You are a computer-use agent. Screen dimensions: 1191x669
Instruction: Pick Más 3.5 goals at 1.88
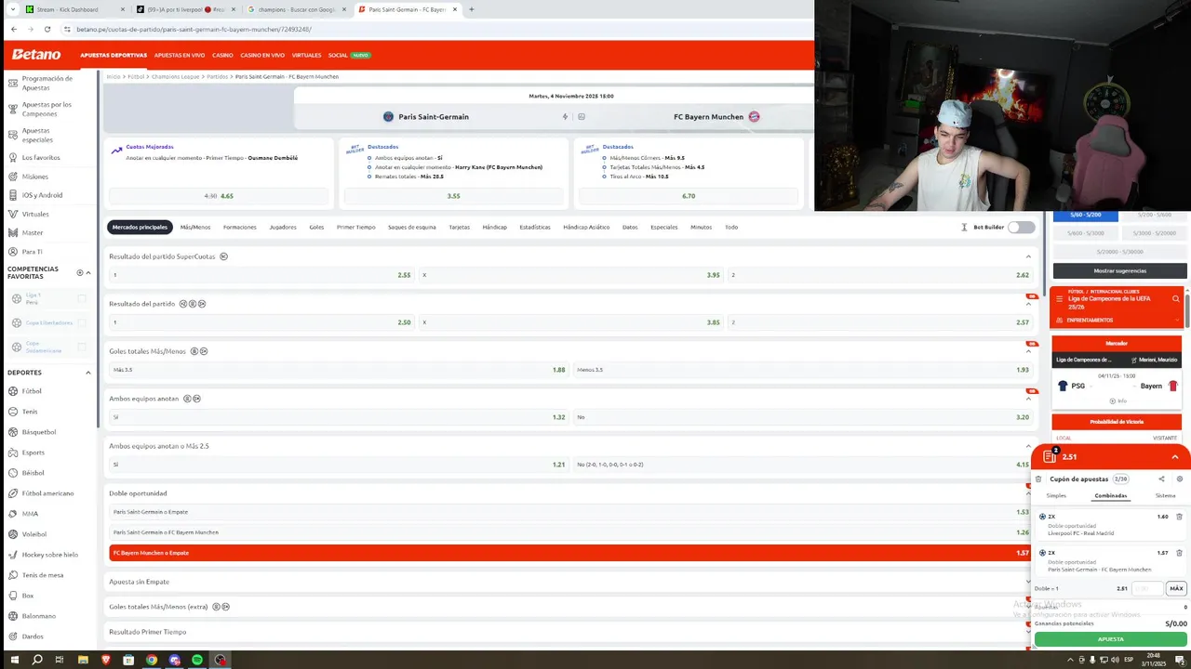point(339,370)
